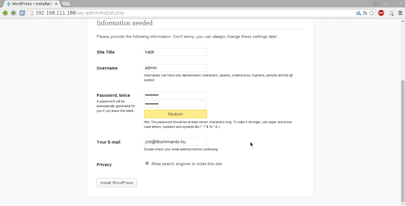This screenshot has width=405, height=206.
Task: Click the Your E-mail label
Action: pyautogui.click(x=109, y=142)
